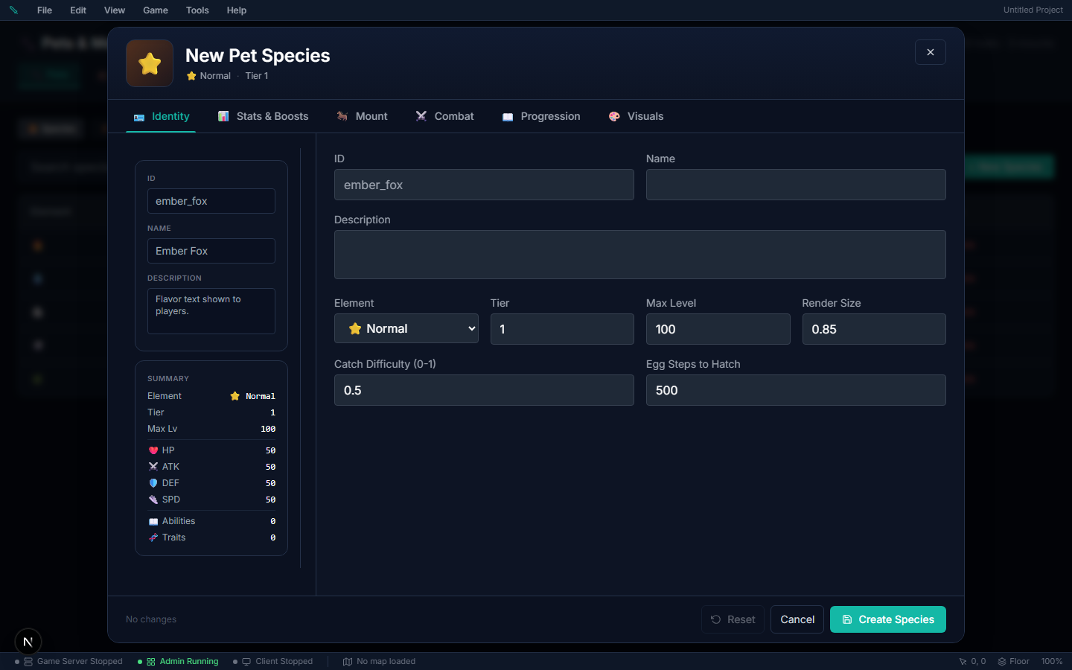Image resolution: width=1072 pixels, height=670 pixels.
Task: Click 'Game Server Stopped' status text
Action: click(80, 661)
